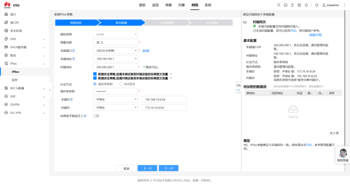Click the 安全区域 sidebar icon
This screenshot has width=350, height=184.
tap(6, 31)
